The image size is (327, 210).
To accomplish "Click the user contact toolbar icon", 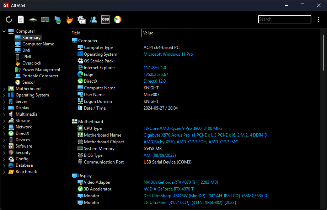I will tap(93, 20).
